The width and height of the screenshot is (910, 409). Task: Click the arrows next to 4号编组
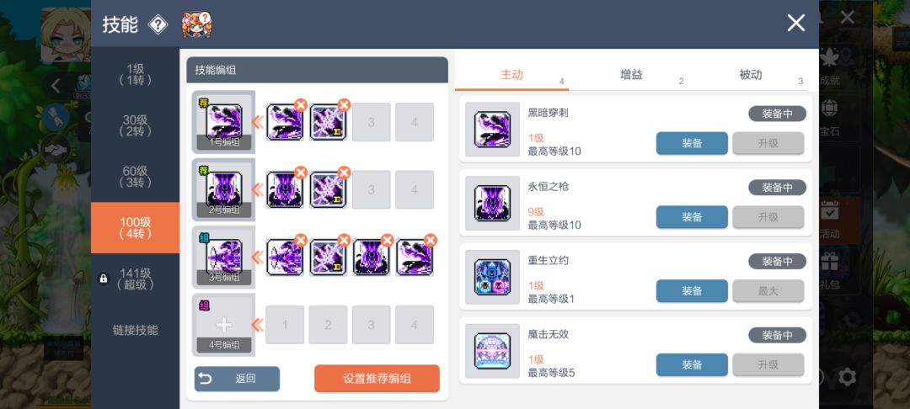(x=256, y=325)
